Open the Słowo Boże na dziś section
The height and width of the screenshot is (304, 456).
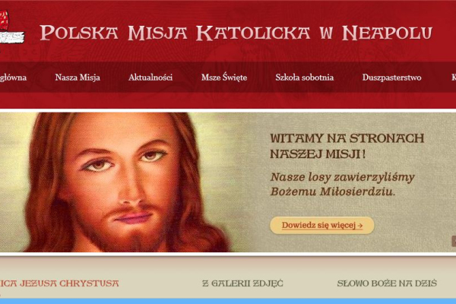pyautogui.click(x=387, y=283)
